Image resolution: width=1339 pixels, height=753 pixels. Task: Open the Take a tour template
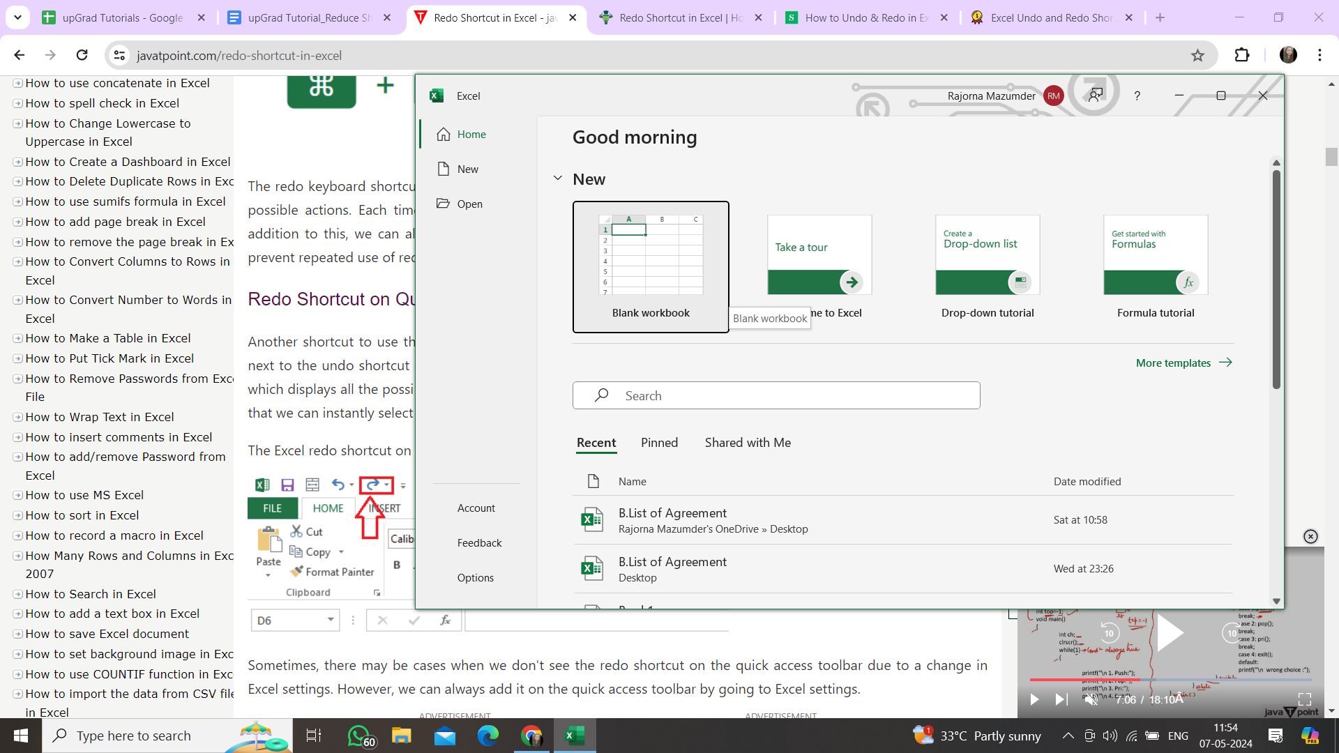(819, 254)
